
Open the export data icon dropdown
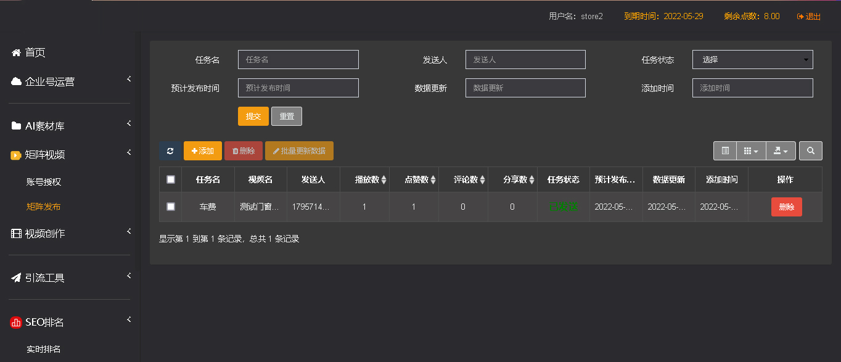(x=781, y=151)
